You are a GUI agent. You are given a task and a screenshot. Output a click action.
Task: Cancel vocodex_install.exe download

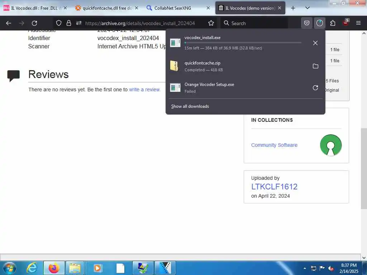coord(315,43)
